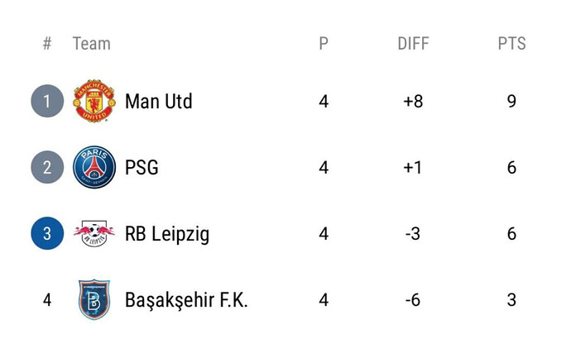This screenshot has width=571, height=353.
Task: Sort by the DIFF column header
Action: pos(413,43)
